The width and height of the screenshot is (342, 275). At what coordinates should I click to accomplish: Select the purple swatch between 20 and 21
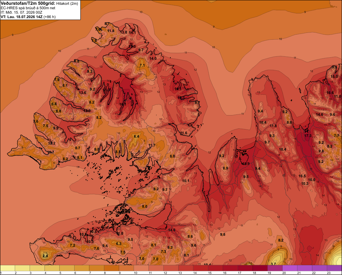290,268
